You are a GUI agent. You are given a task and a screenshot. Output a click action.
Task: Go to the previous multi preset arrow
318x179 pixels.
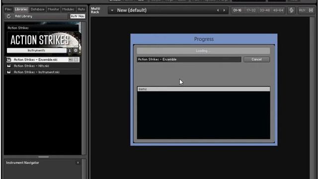[x=218, y=10]
